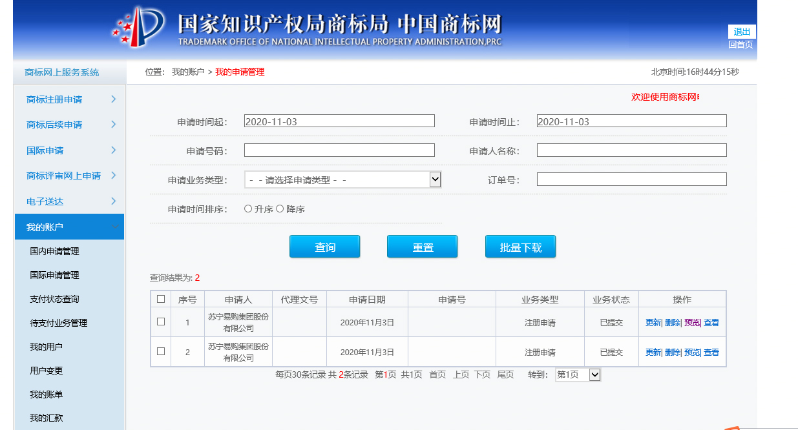
Task: Open 支付状态查询 in sidebar
Action: (x=54, y=299)
